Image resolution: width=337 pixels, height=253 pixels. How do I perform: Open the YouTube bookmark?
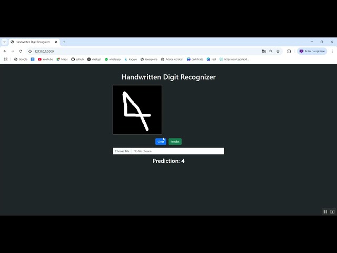pyautogui.click(x=45, y=60)
